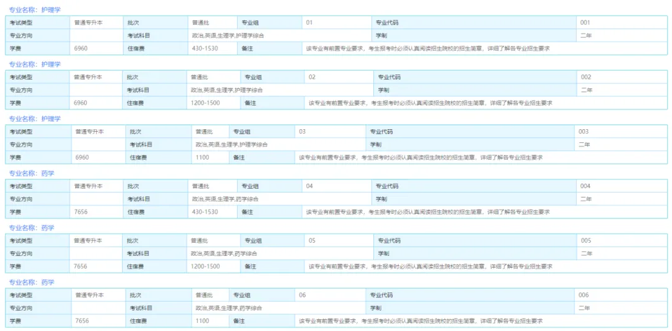Click accommodation fee 1200-1500 in code 005 table
The width and height of the screenshot is (672, 331).
pyautogui.click(x=205, y=266)
